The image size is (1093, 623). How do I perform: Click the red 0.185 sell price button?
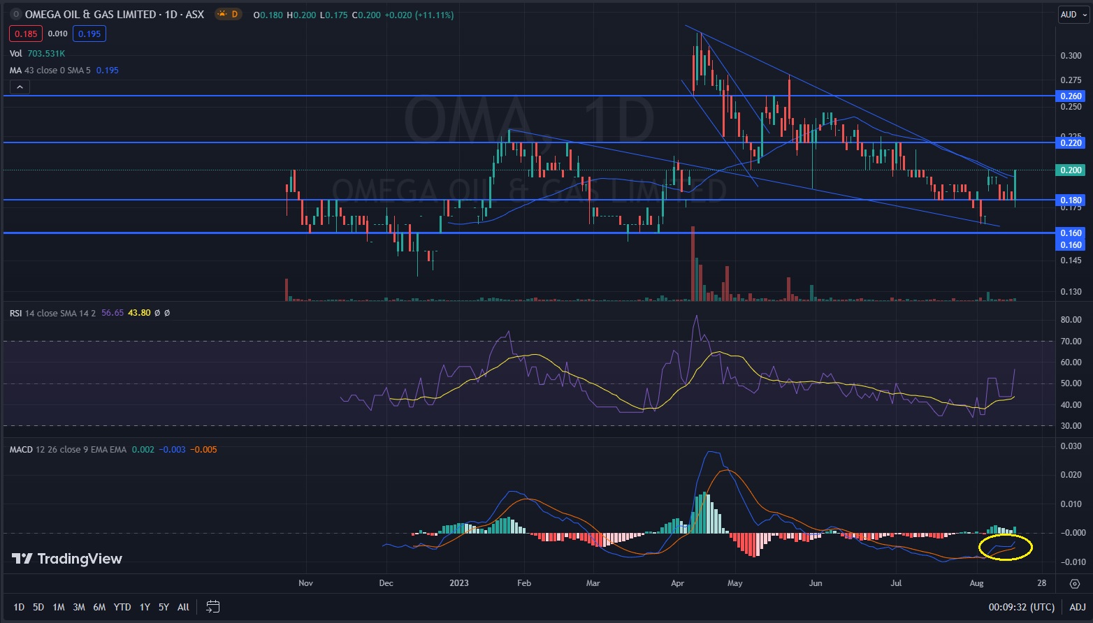(26, 34)
